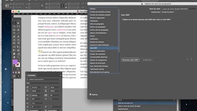Select the Selection tool (black arrow)

(14, 23)
